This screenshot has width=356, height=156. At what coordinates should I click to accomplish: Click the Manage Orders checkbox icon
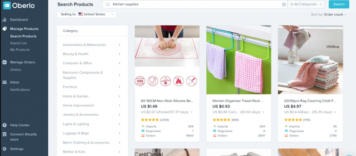click(x=4, y=62)
